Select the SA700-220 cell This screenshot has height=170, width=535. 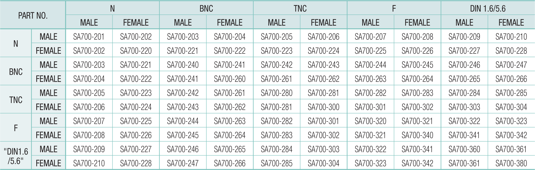(x=136, y=51)
